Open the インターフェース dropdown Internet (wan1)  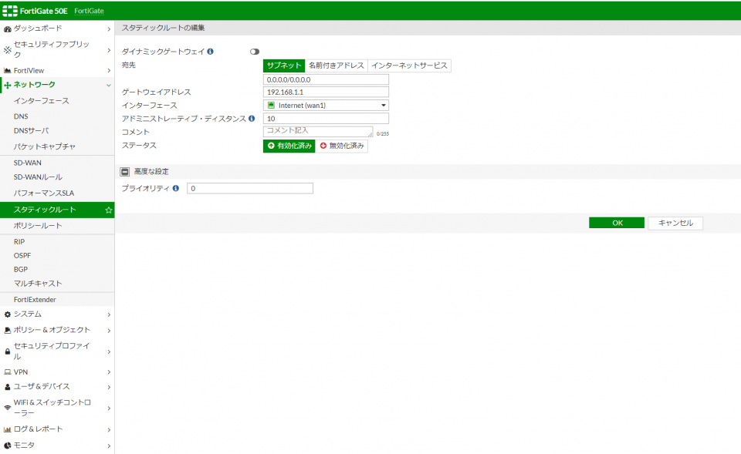pyautogui.click(x=326, y=106)
